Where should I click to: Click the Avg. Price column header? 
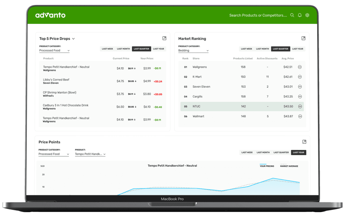tap(288, 58)
